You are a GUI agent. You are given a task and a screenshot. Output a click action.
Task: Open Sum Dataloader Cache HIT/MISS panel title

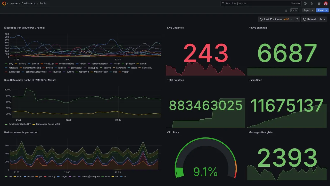(x=30, y=80)
